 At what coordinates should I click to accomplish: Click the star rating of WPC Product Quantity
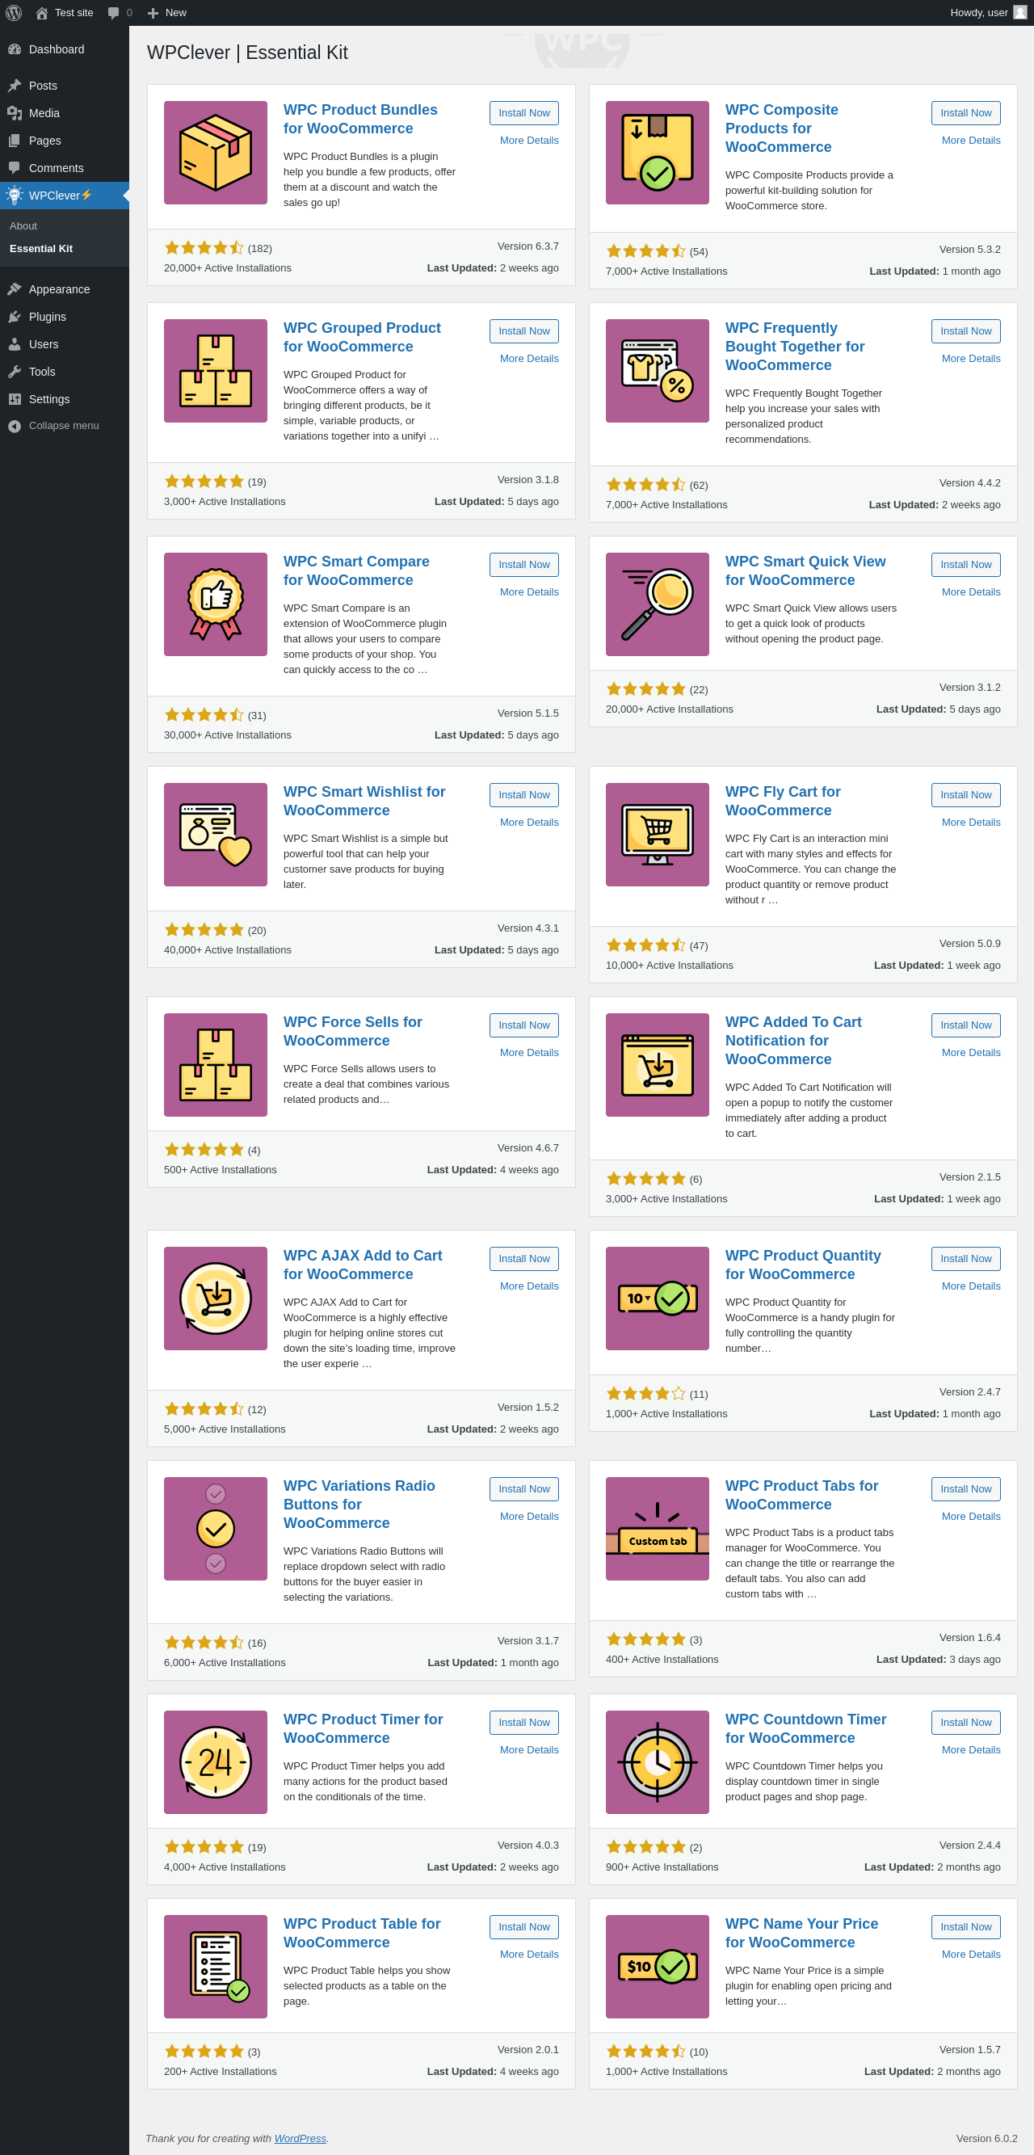645,1393
